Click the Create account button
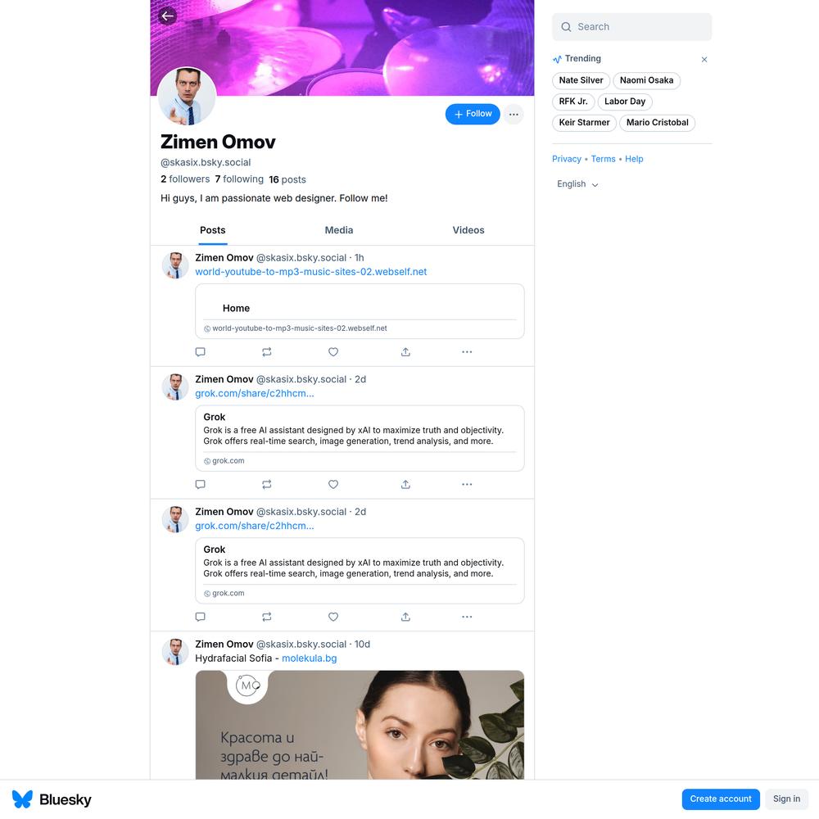This screenshot has height=819, width=819. pyautogui.click(x=720, y=799)
